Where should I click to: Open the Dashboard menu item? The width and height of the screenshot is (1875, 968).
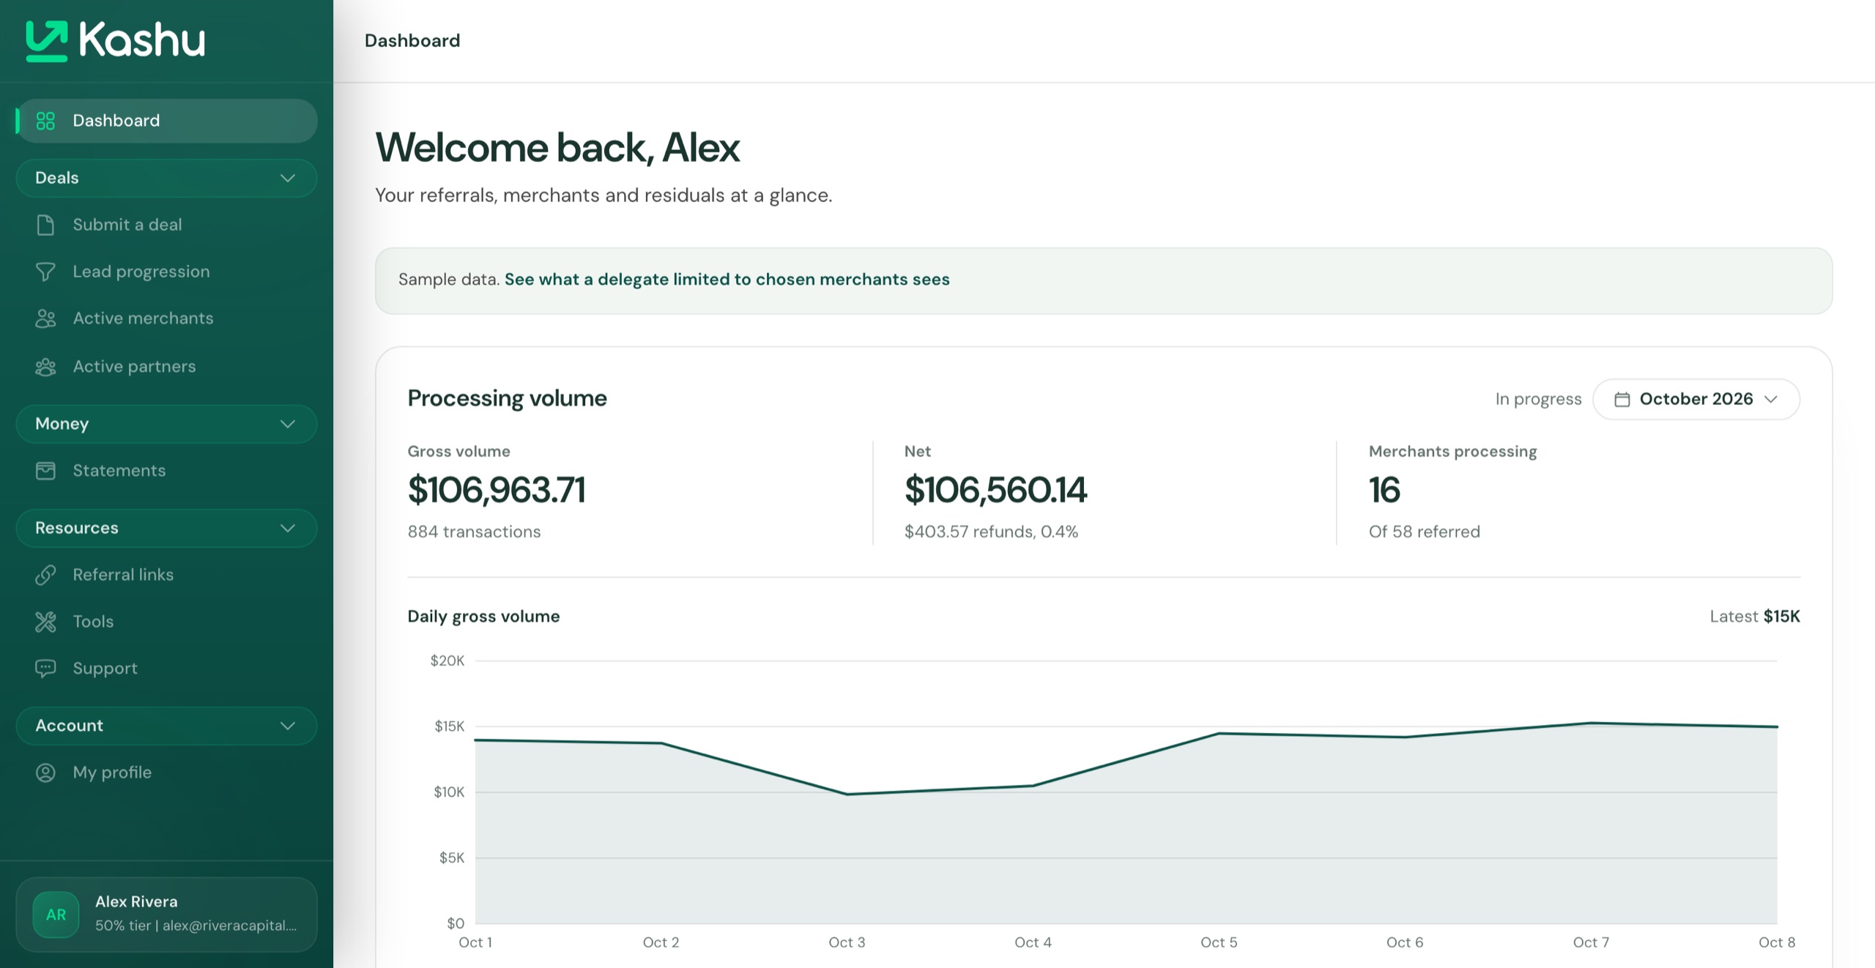[167, 121]
